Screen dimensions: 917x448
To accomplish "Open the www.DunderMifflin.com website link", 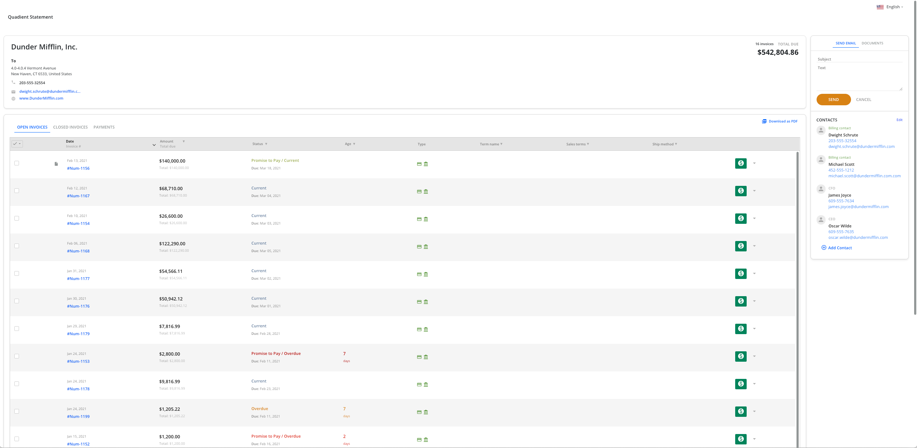I will tap(41, 98).
